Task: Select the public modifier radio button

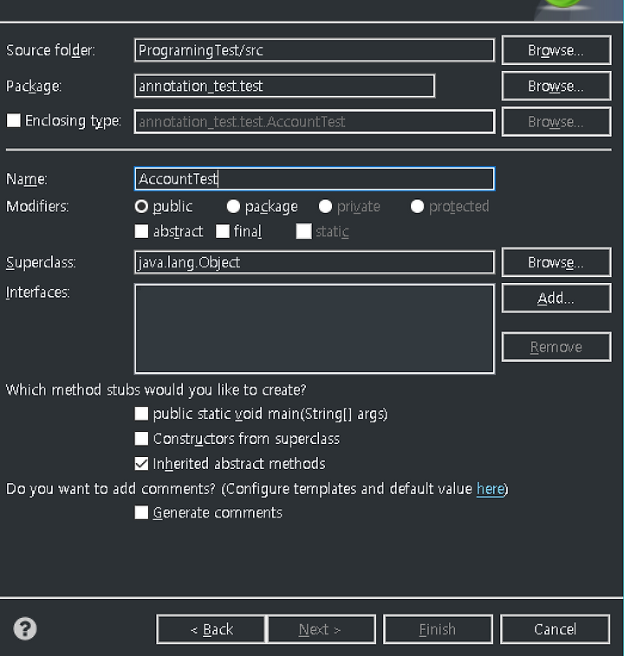Action: pyautogui.click(x=141, y=206)
